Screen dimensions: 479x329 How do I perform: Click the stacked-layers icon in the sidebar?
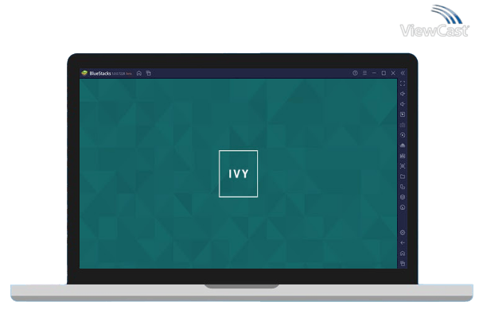[x=403, y=197]
